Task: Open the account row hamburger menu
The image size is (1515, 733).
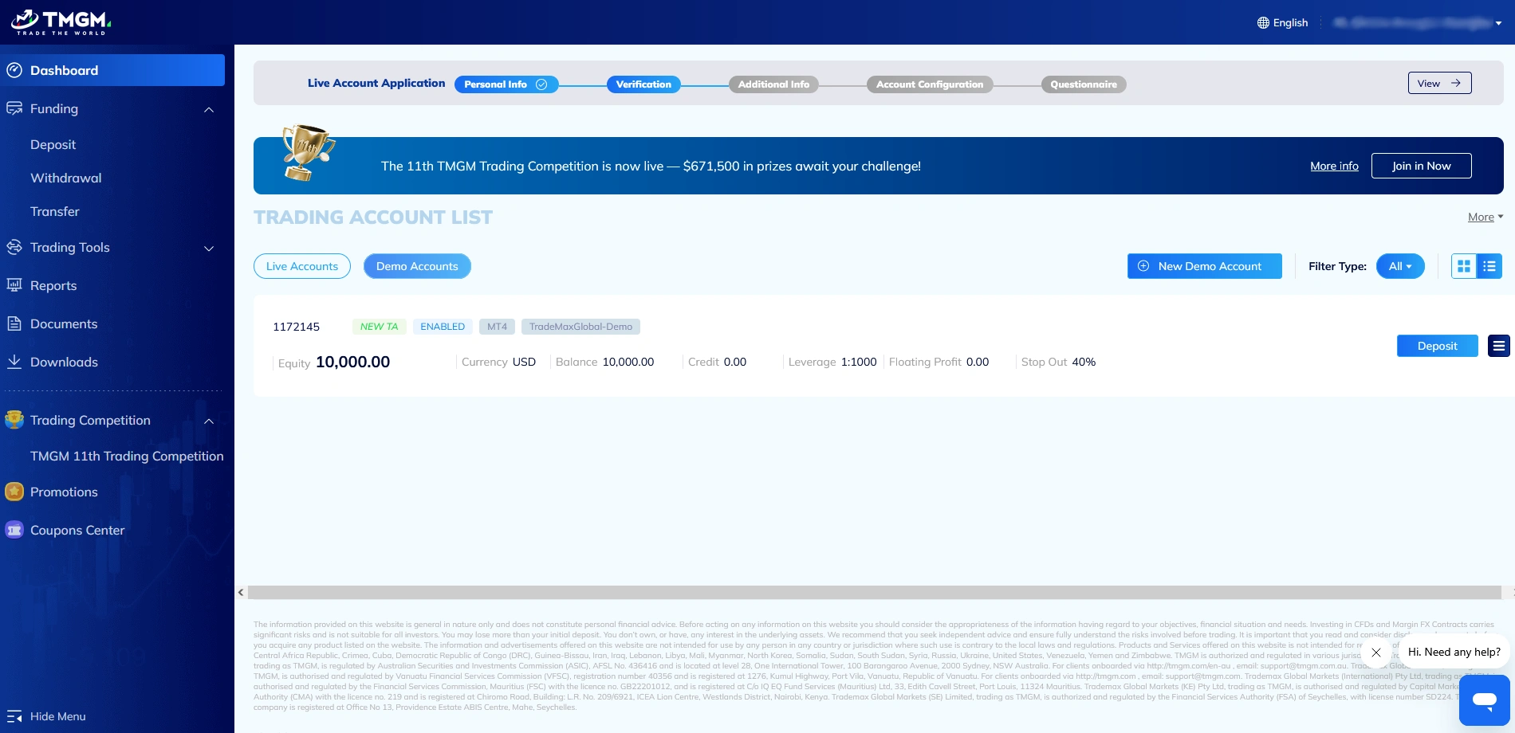Action: (1498, 346)
